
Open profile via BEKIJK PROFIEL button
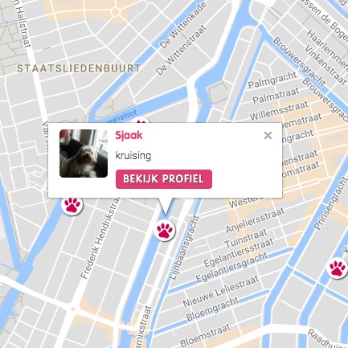[164, 179]
